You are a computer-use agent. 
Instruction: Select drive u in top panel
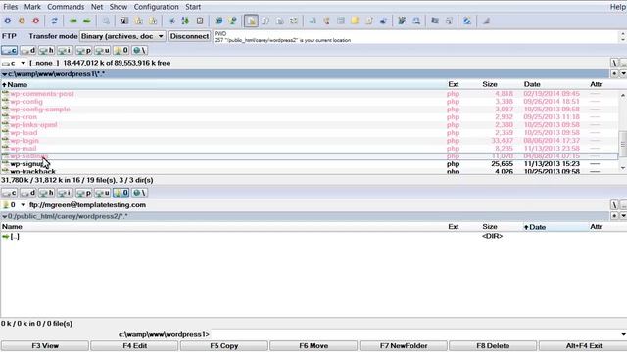pyautogui.click(x=102, y=50)
